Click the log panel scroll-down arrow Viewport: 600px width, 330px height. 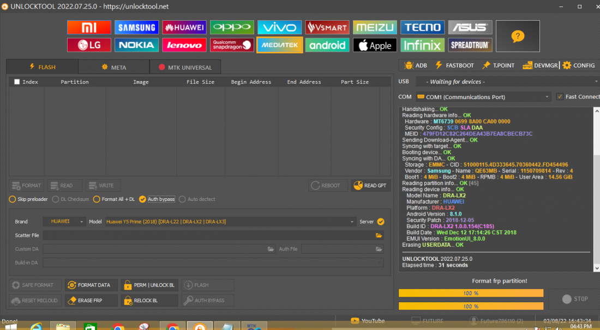pos(597,268)
